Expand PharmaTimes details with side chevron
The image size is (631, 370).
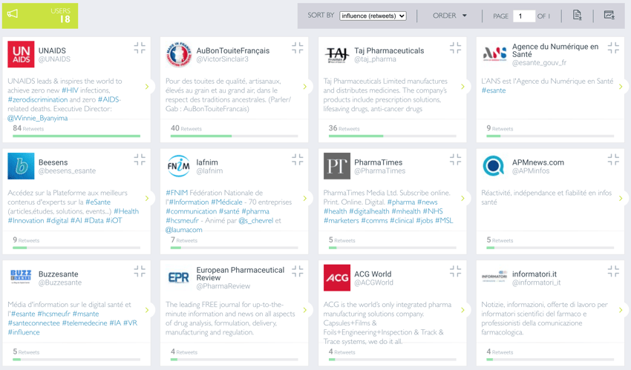click(x=462, y=198)
